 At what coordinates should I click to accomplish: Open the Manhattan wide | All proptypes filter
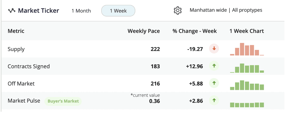coord(226,10)
